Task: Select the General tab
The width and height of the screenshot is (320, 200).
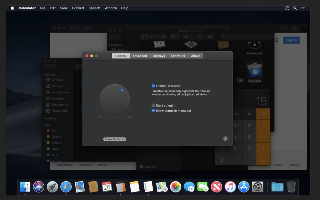Action: (121, 56)
